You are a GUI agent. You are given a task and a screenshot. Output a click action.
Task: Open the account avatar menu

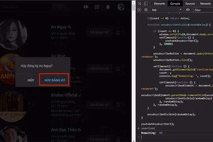click(x=121, y=7)
